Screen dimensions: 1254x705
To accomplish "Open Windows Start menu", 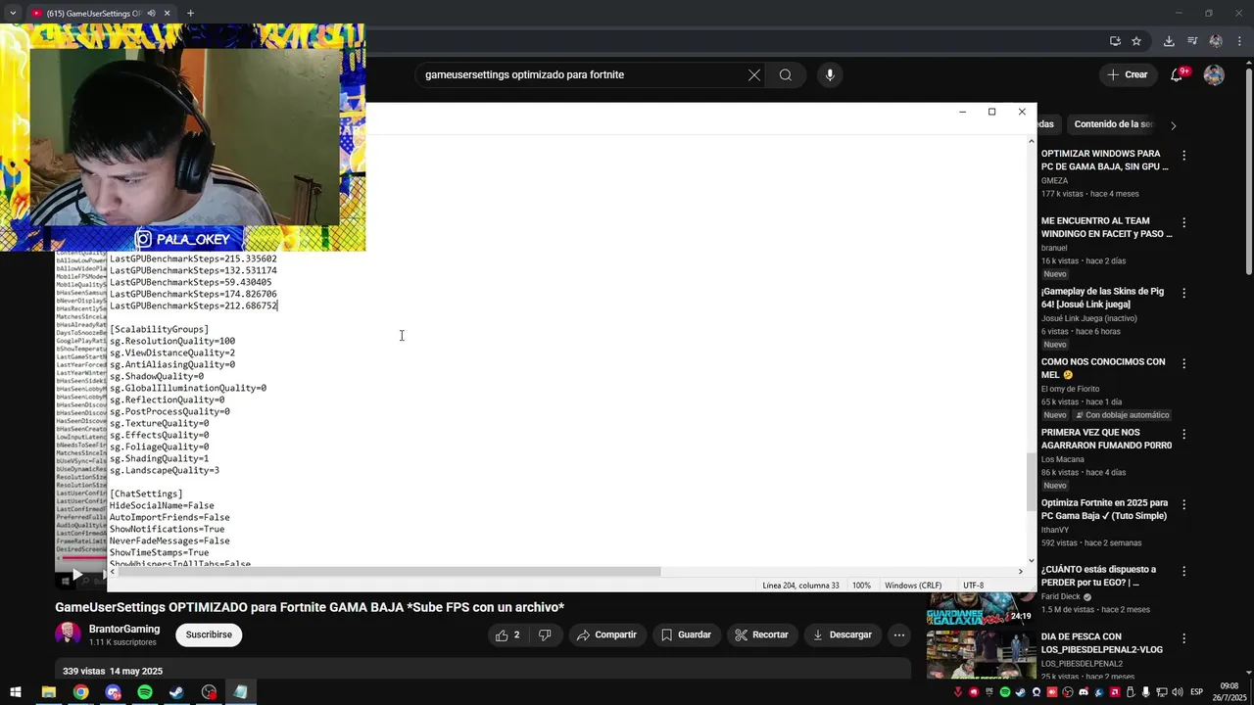I will coord(16,692).
